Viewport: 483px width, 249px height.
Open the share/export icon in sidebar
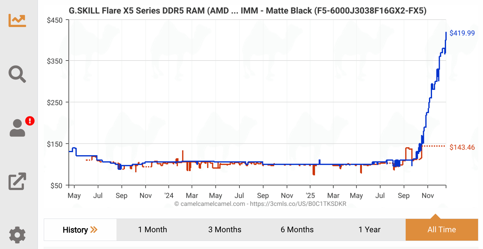(17, 182)
